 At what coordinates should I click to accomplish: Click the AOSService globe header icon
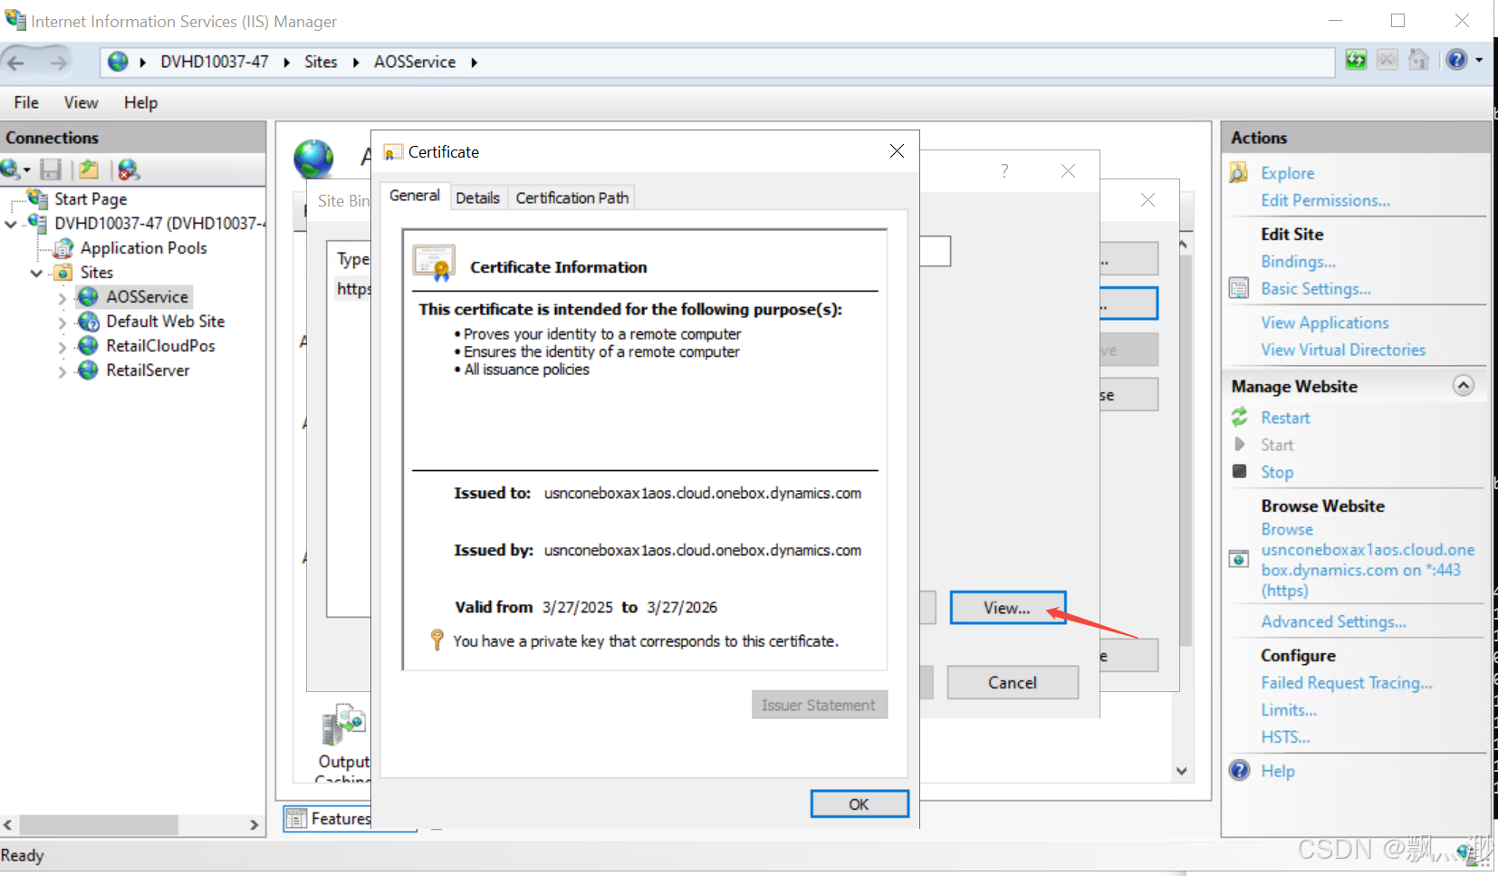(313, 159)
